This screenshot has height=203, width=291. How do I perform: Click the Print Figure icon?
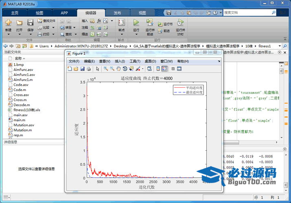(89, 69)
